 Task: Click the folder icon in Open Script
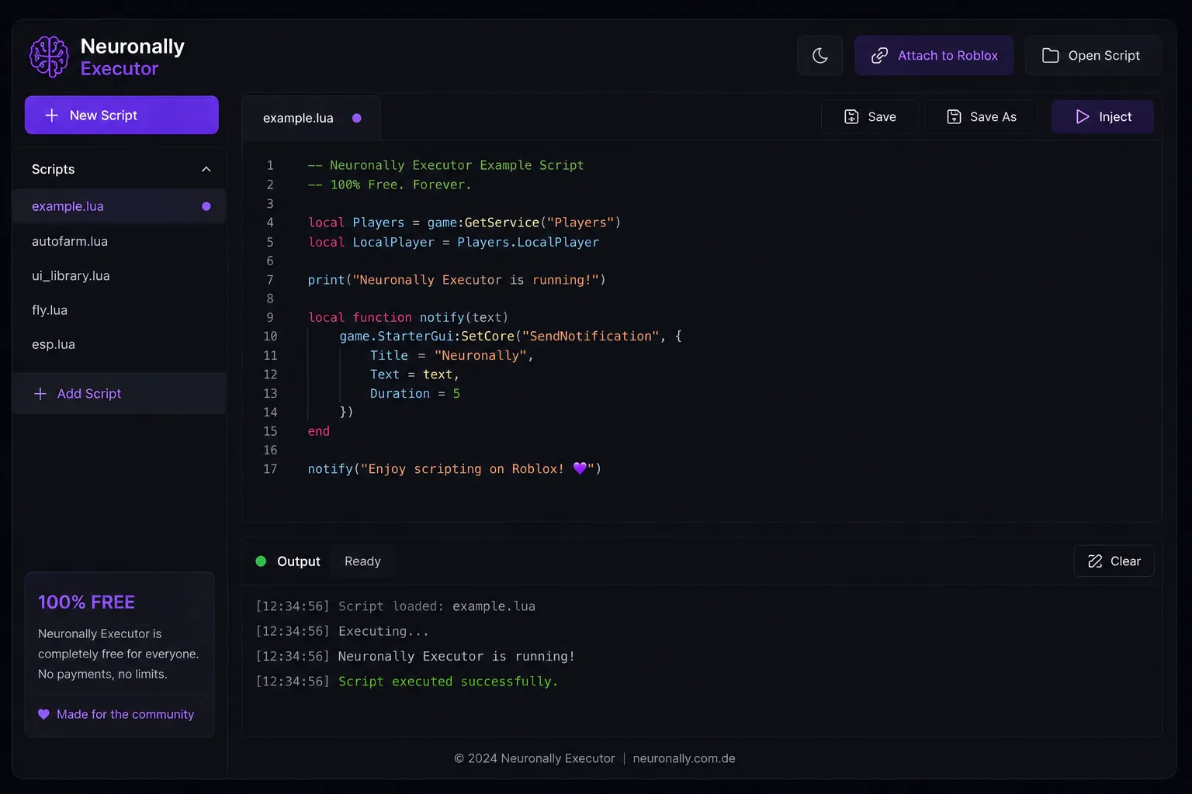pyautogui.click(x=1050, y=55)
